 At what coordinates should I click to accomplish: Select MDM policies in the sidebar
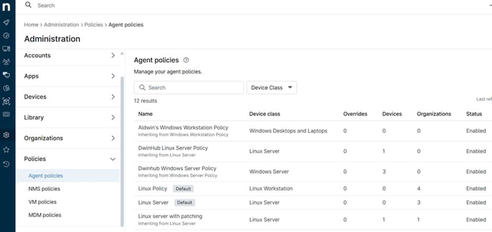45,215
